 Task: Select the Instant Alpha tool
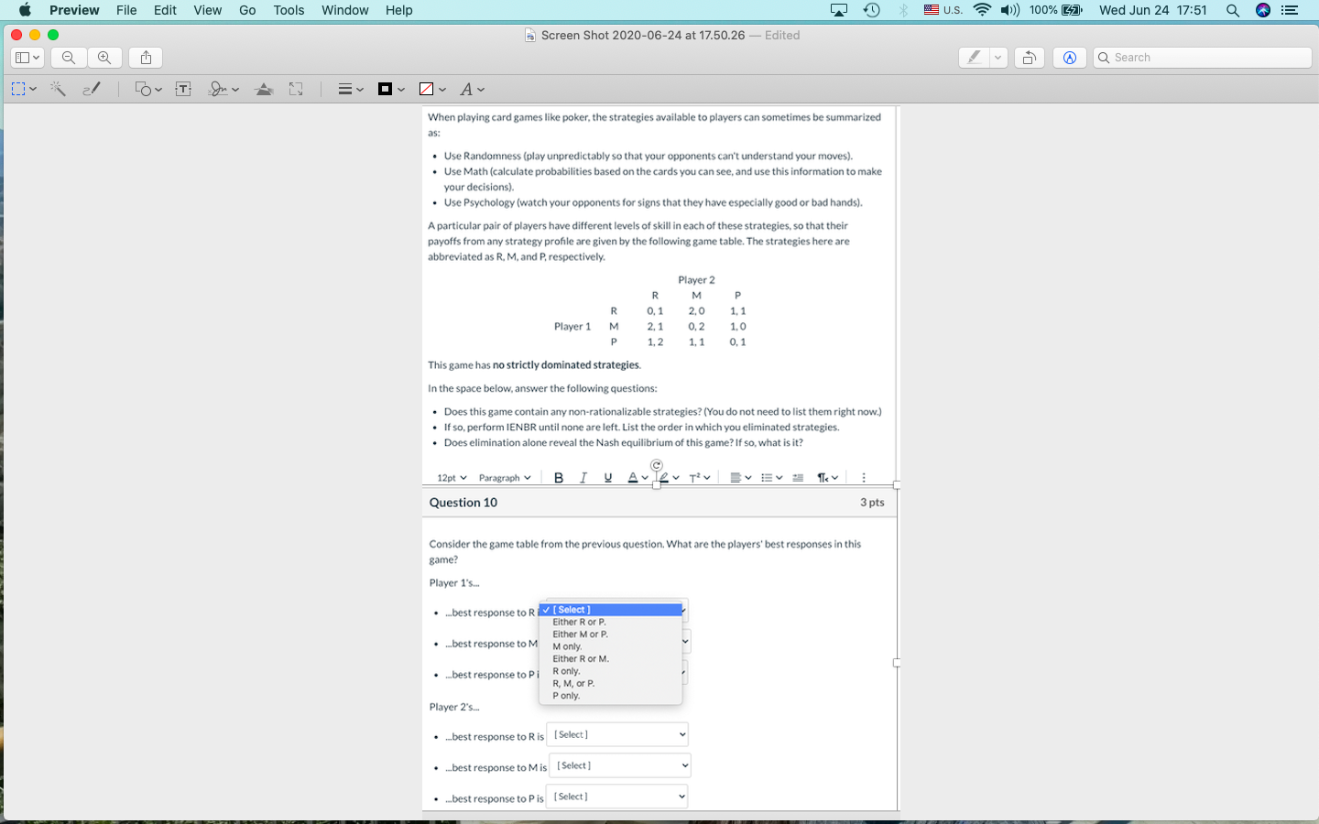(x=57, y=89)
